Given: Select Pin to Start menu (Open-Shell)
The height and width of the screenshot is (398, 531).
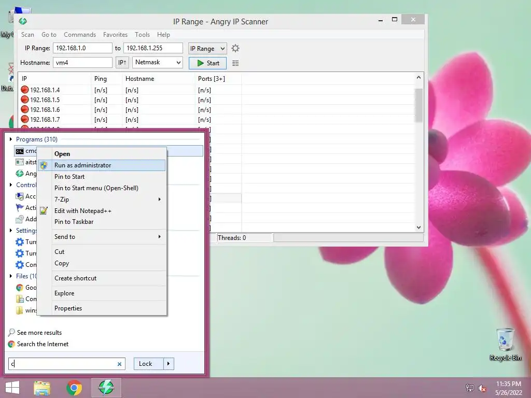Looking at the screenshot, I should [x=102, y=188].
